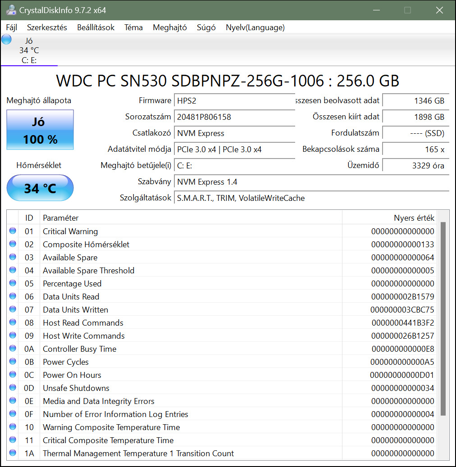The height and width of the screenshot is (467, 456).
Task: Minimize the CrystalDiskInfo window
Action: [x=376, y=10]
